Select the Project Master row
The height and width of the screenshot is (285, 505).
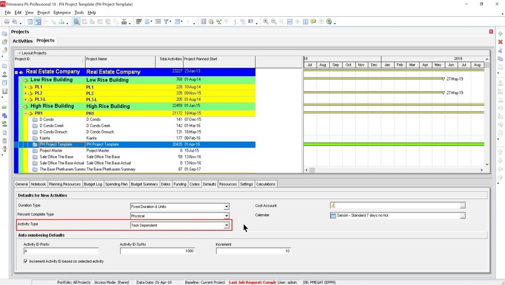point(135,151)
